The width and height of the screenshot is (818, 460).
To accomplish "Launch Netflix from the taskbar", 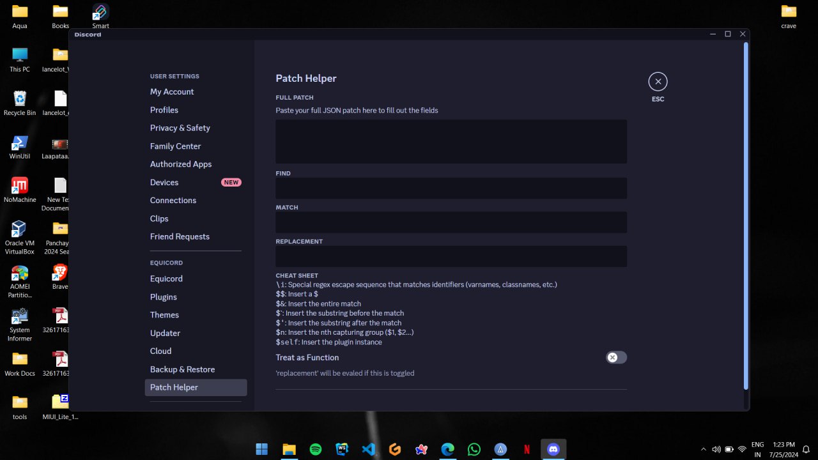I will pyautogui.click(x=527, y=449).
